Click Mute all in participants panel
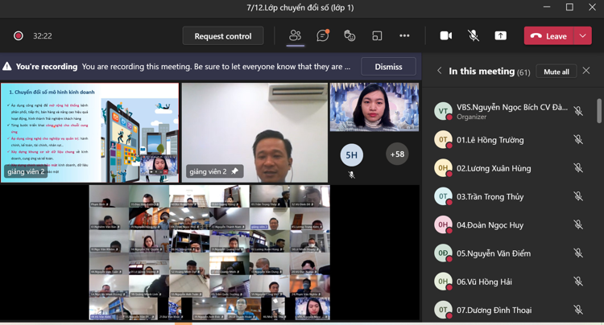Image resolution: width=604 pixels, height=325 pixels. [x=556, y=72]
